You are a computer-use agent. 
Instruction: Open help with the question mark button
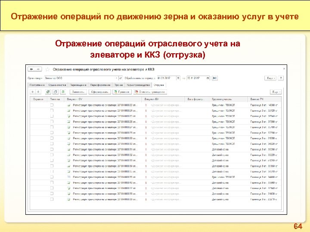[281, 78]
